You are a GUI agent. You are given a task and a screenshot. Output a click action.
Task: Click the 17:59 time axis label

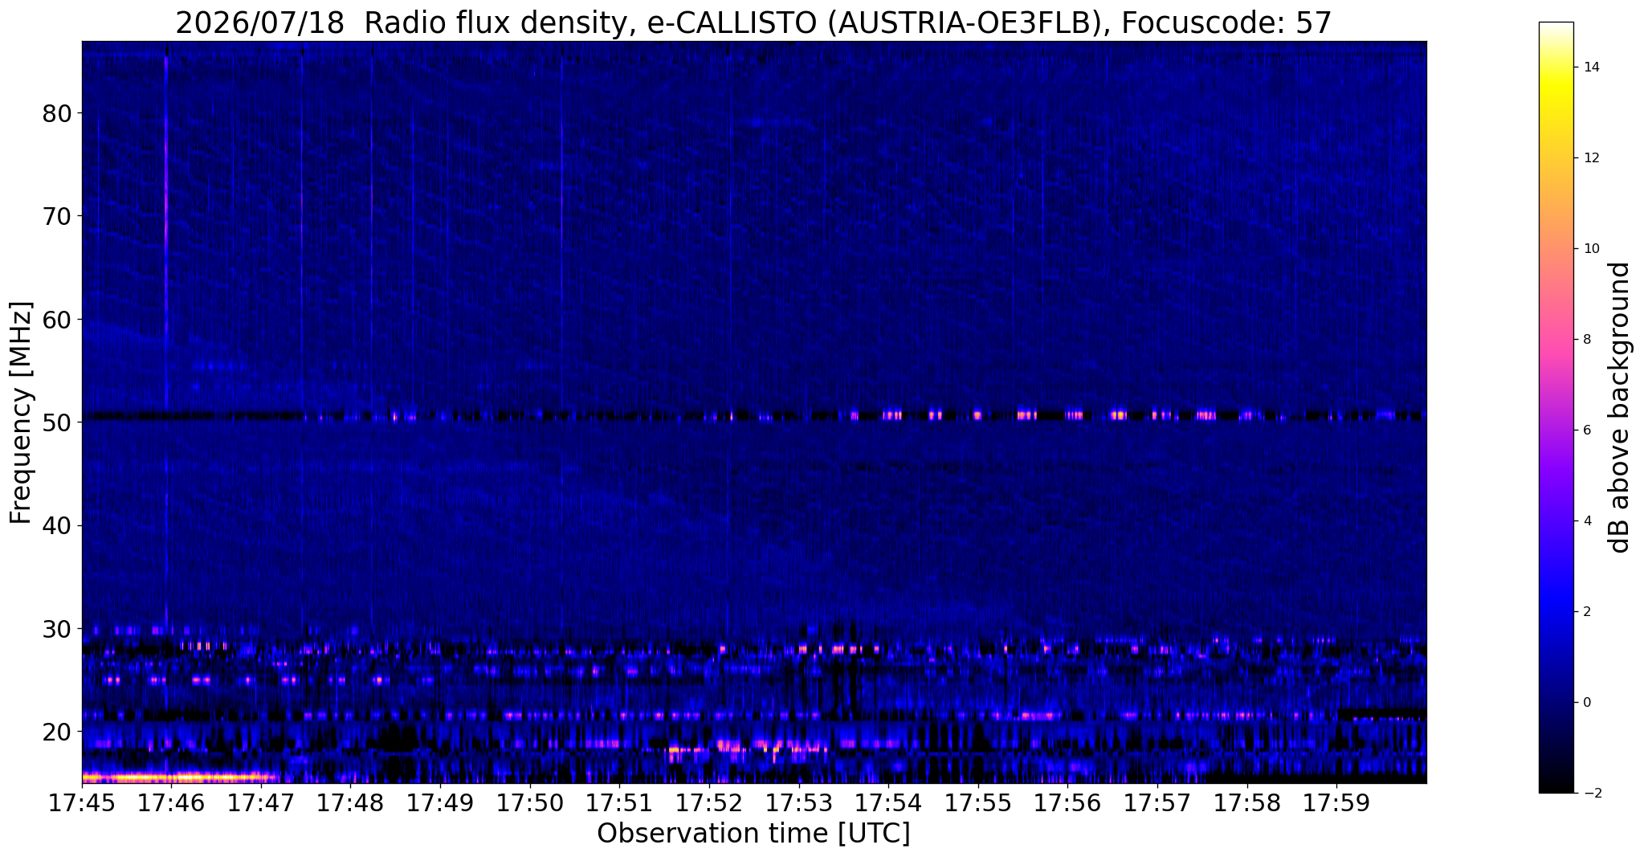coord(1337,803)
